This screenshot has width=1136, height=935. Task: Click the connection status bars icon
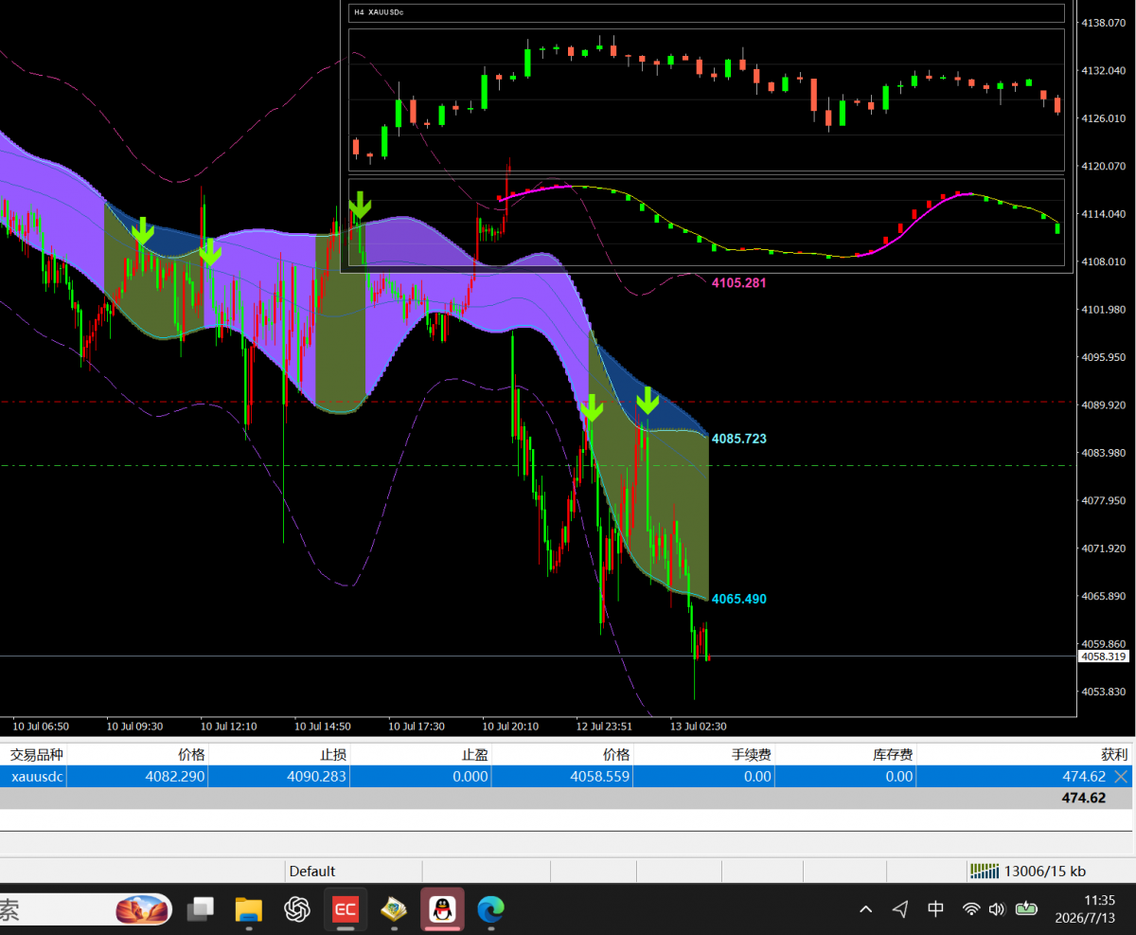point(985,871)
